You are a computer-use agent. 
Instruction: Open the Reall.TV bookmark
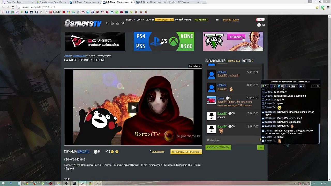click(x=55, y=12)
